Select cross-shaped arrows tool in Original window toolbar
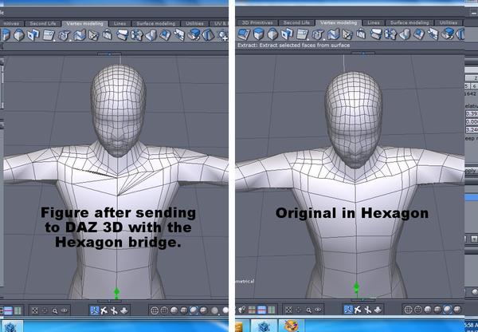Image resolution: width=478 pixels, height=332 pixels. pyautogui.click(x=390, y=34)
